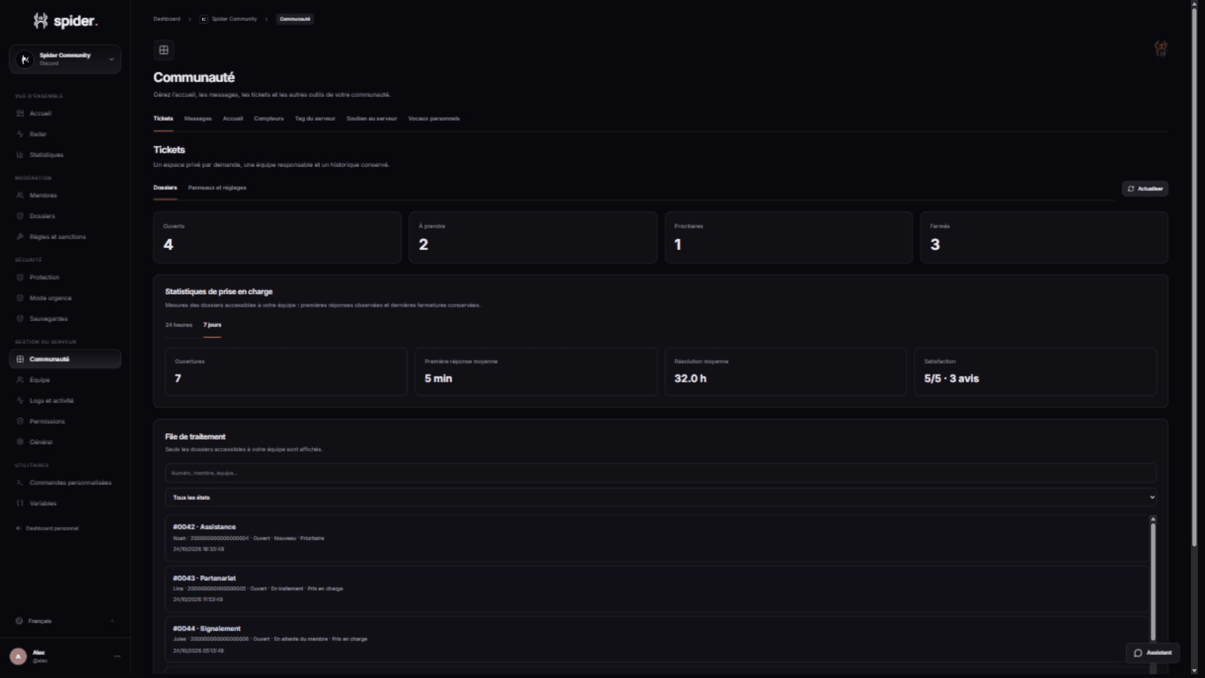This screenshot has width=1205, height=678.
Task: Switch statistics to 24 heures
Action: [x=179, y=325]
